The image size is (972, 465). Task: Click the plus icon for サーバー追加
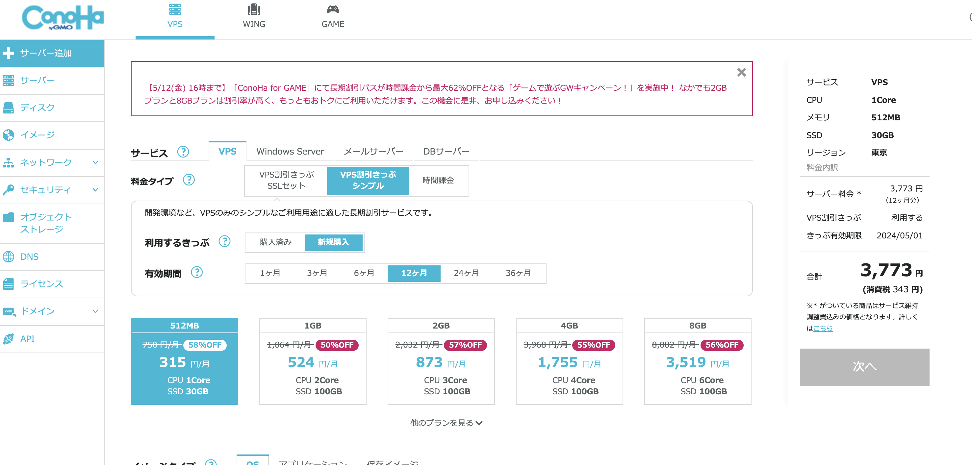tap(8, 53)
